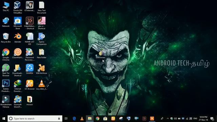Image resolution: width=217 pixels, height=122 pixels.
Task: Open the People icon in taskbar
Action: (162, 119)
